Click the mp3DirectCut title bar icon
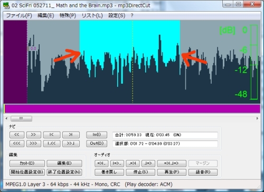Screen dimensions: 264x192 point(6,5)
